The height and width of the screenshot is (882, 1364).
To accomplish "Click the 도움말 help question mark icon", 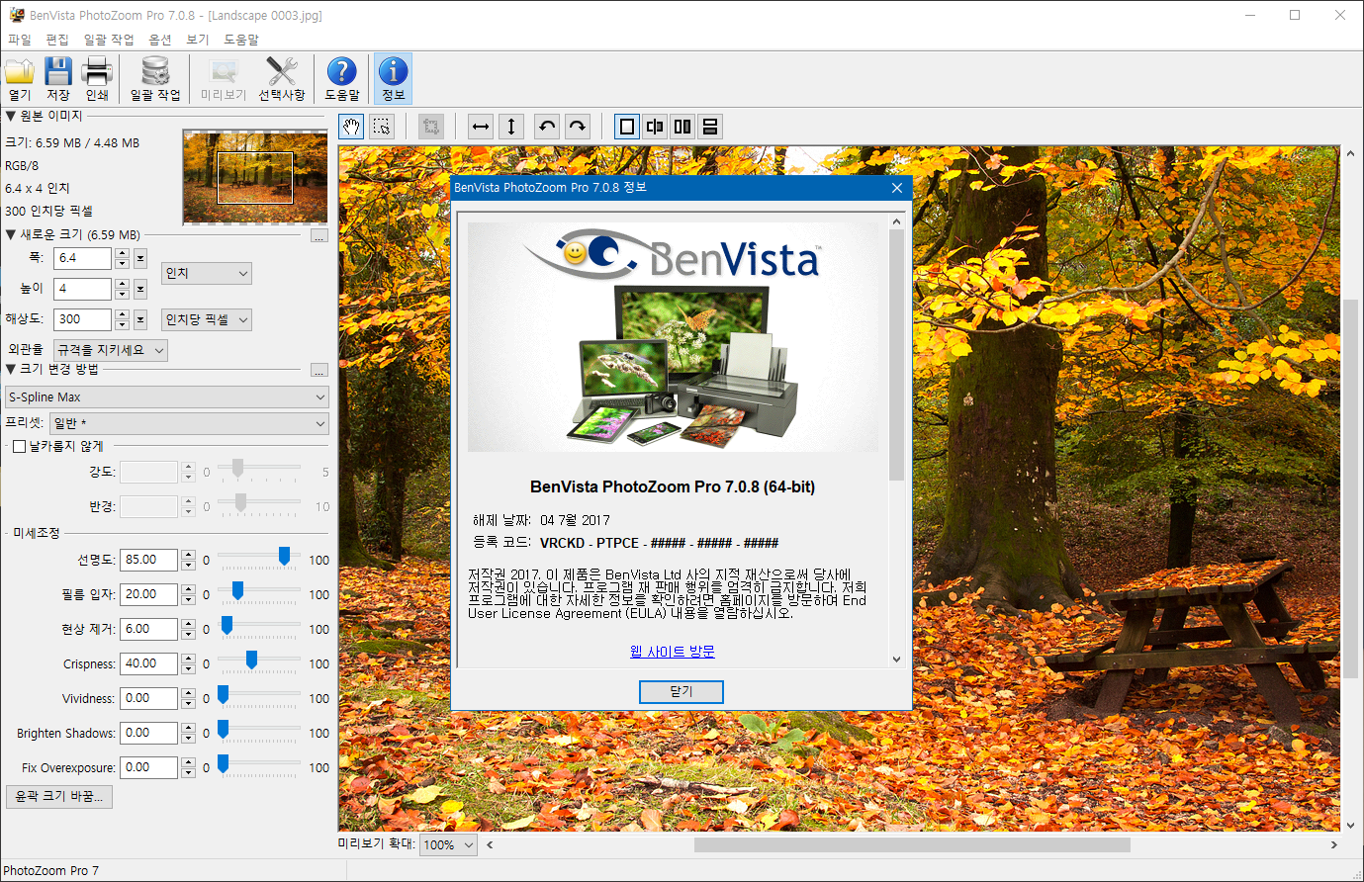I will (342, 78).
